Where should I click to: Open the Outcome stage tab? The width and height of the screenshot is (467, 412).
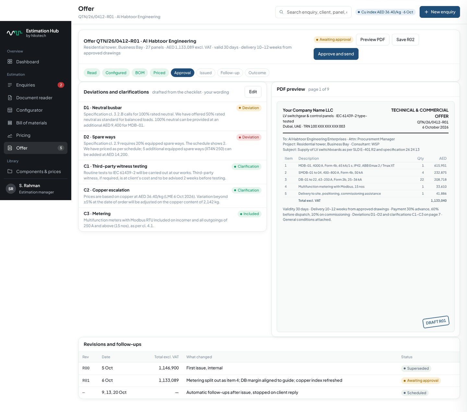[257, 73]
